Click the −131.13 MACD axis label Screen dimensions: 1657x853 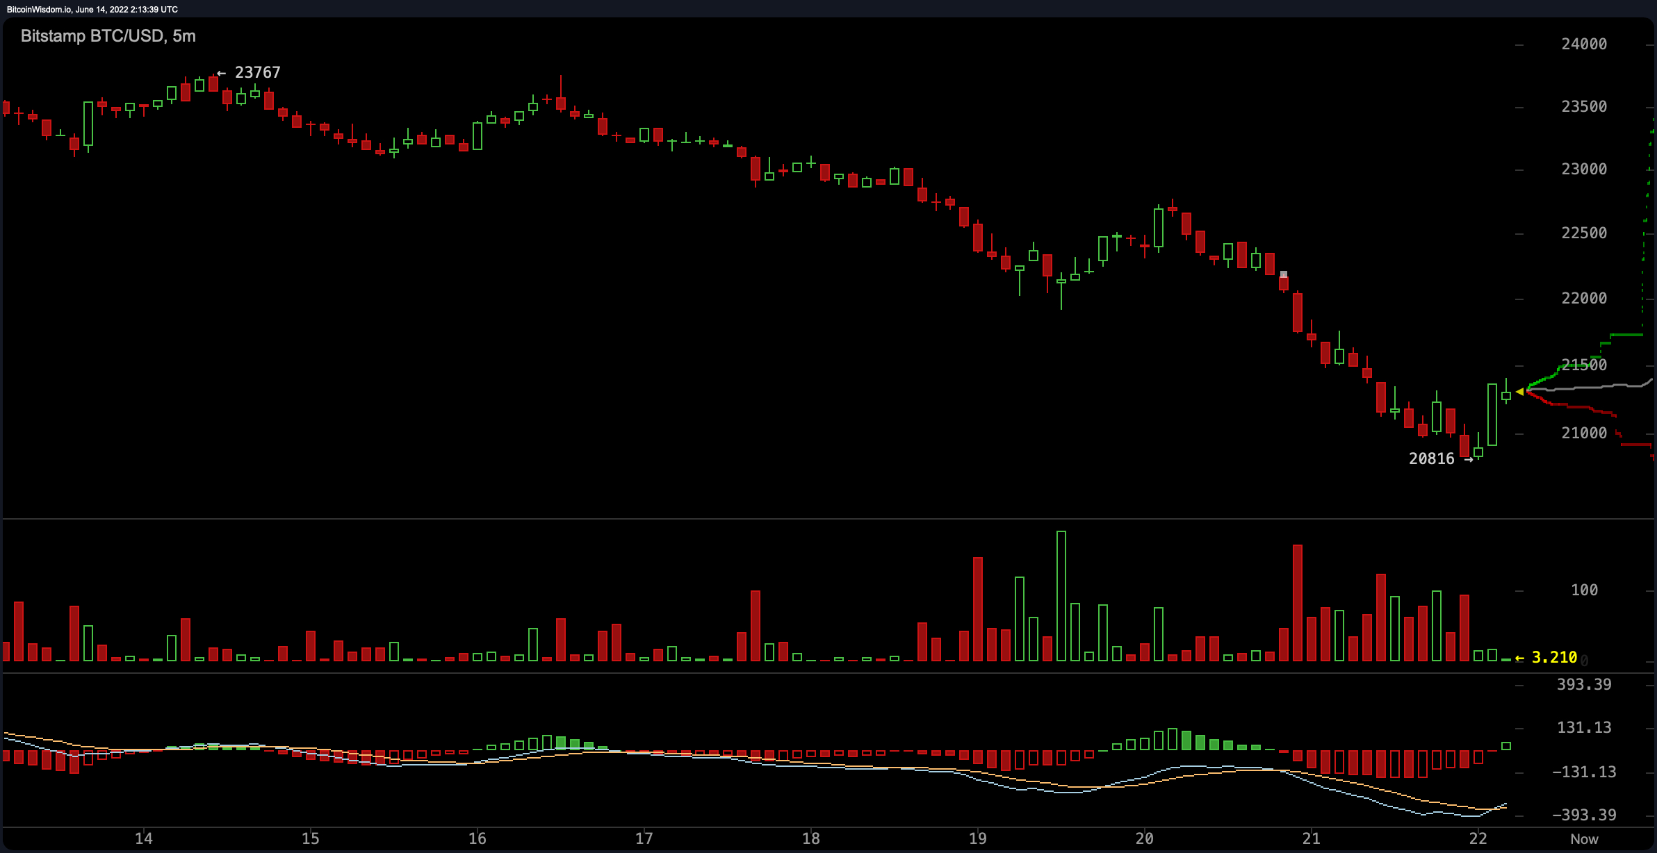(1584, 772)
